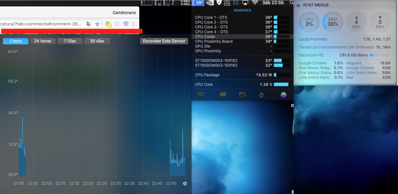Switch graph to 30 días

pyautogui.click(x=97, y=41)
